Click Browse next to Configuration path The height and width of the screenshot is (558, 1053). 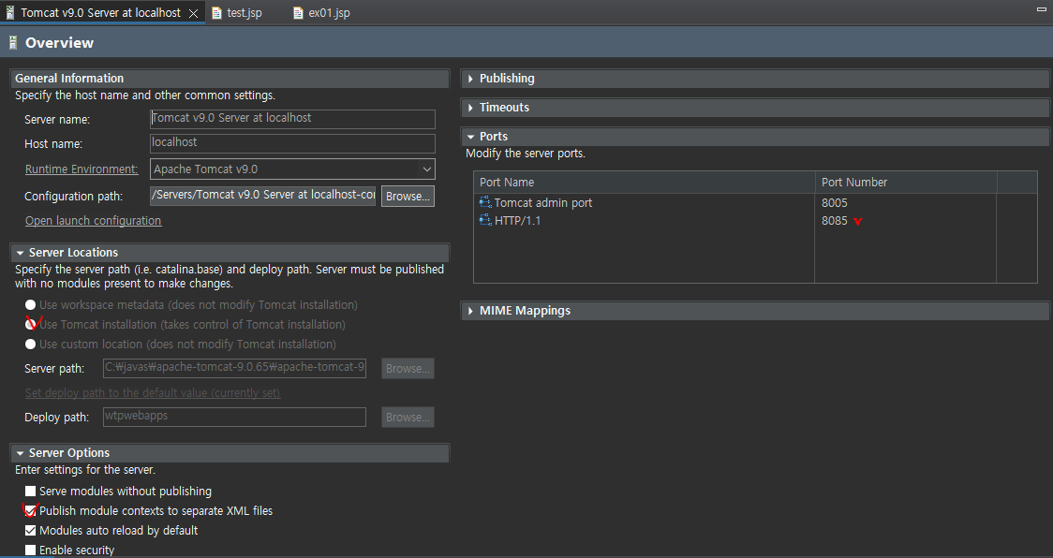coord(408,196)
